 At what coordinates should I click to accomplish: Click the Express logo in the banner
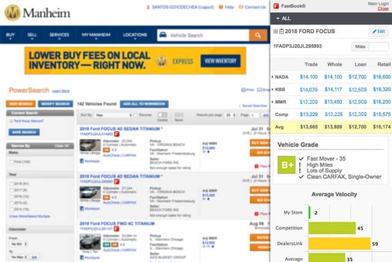[162, 61]
